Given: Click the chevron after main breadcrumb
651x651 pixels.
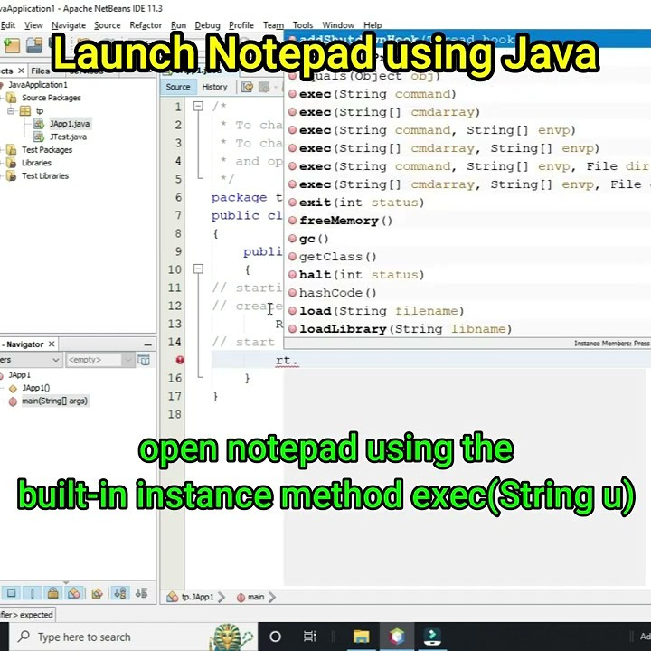Looking at the screenshot, I should click(272, 598).
